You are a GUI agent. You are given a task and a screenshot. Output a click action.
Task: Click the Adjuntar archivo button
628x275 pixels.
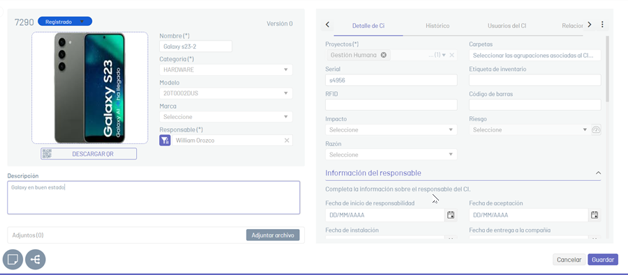273,235
